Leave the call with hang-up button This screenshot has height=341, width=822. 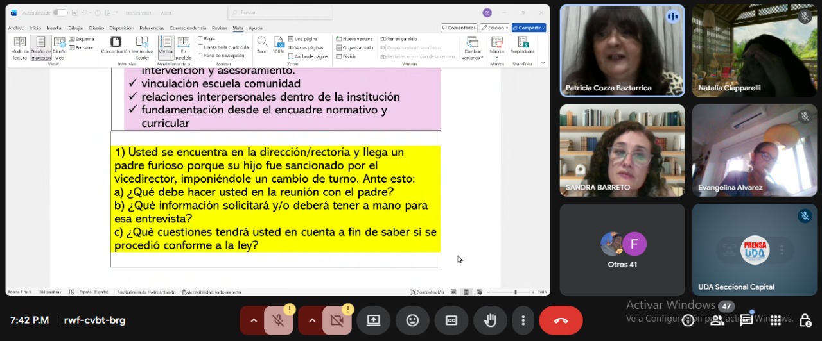click(x=561, y=320)
